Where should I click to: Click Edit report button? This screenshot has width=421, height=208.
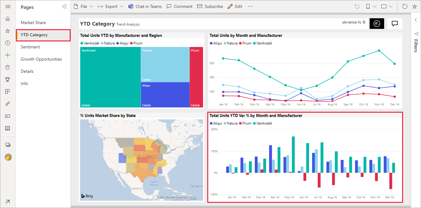[x=235, y=6]
